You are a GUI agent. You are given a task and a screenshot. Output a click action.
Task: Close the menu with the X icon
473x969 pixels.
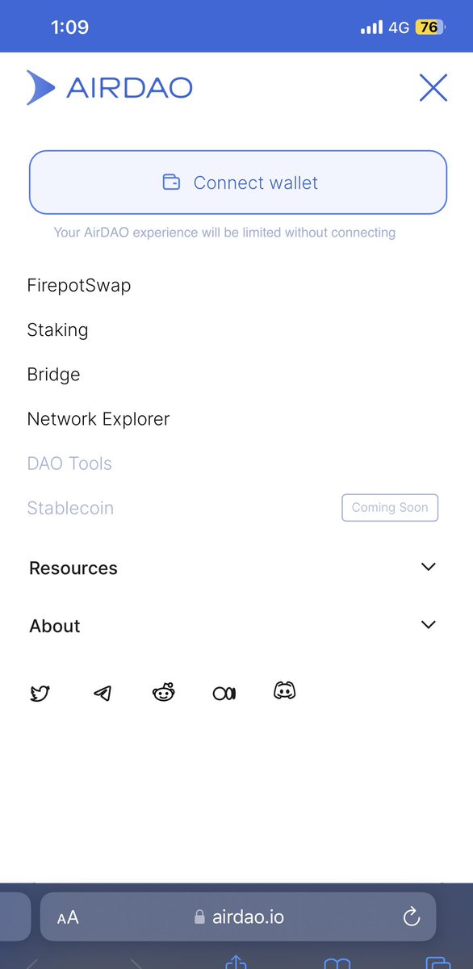point(433,87)
